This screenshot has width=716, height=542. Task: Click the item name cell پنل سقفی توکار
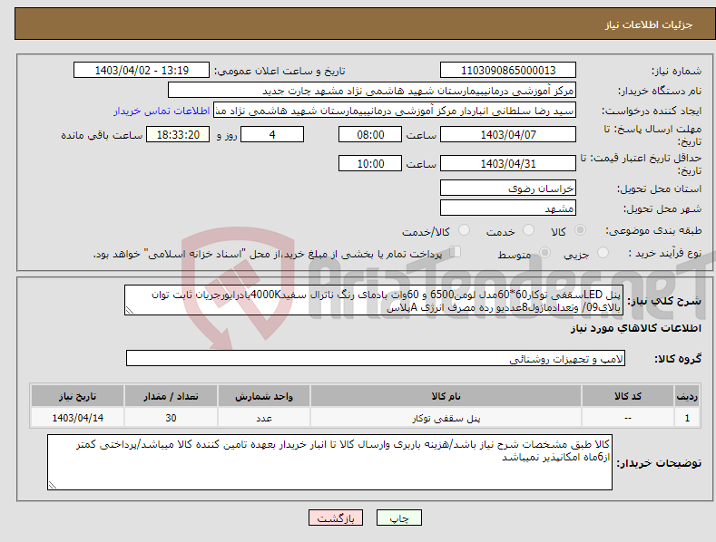point(446,418)
